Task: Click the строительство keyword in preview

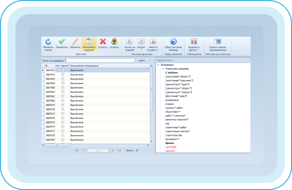Action: [174, 135]
